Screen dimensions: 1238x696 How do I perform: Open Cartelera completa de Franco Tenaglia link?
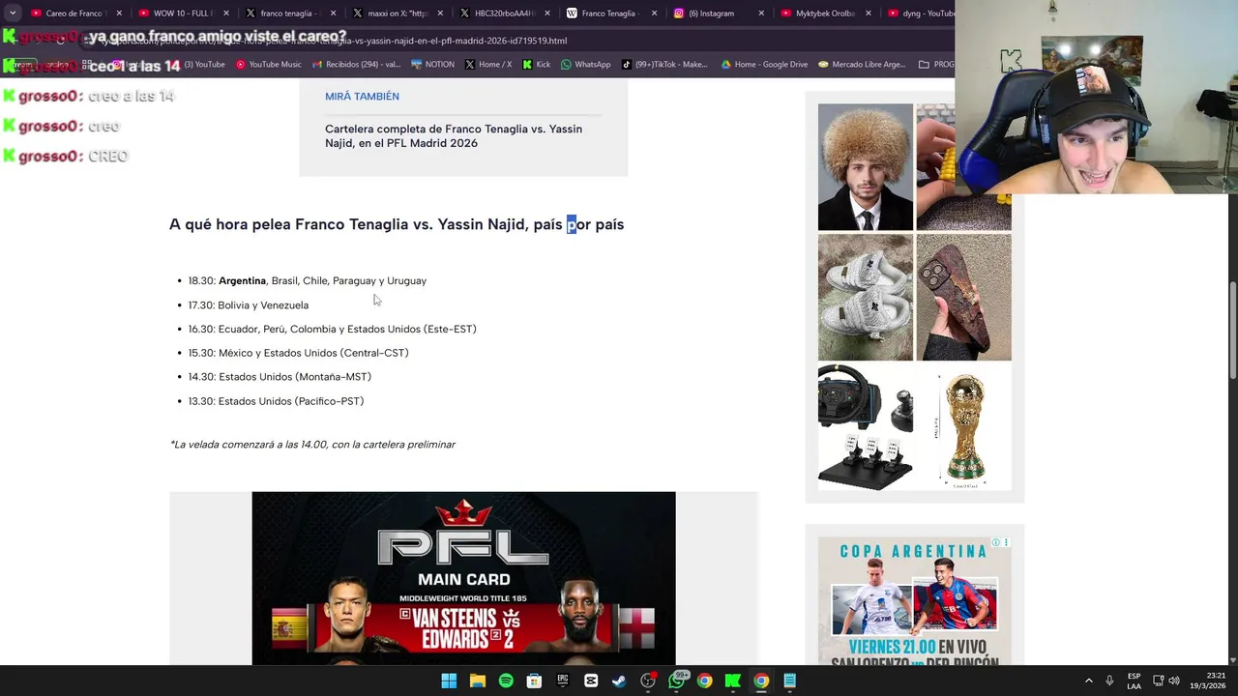[x=454, y=136]
